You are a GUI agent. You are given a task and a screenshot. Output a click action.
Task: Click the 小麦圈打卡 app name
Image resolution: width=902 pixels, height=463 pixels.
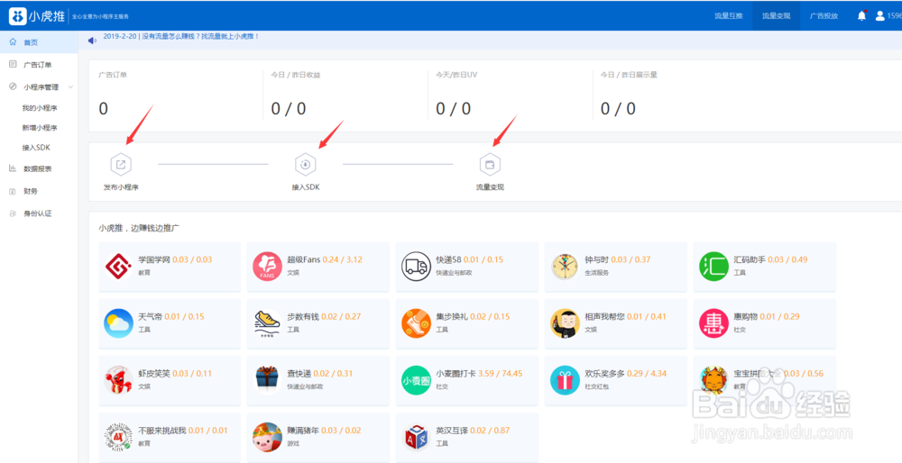(456, 374)
